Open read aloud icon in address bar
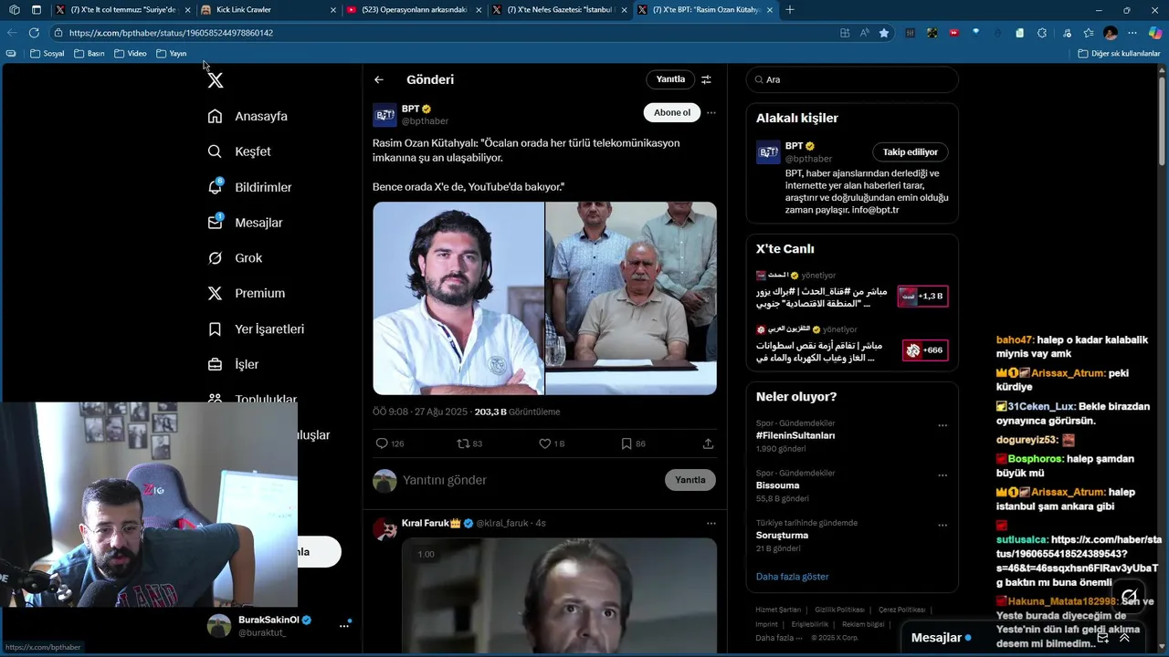This screenshot has height=657, width=1169. tap(864, 33)
